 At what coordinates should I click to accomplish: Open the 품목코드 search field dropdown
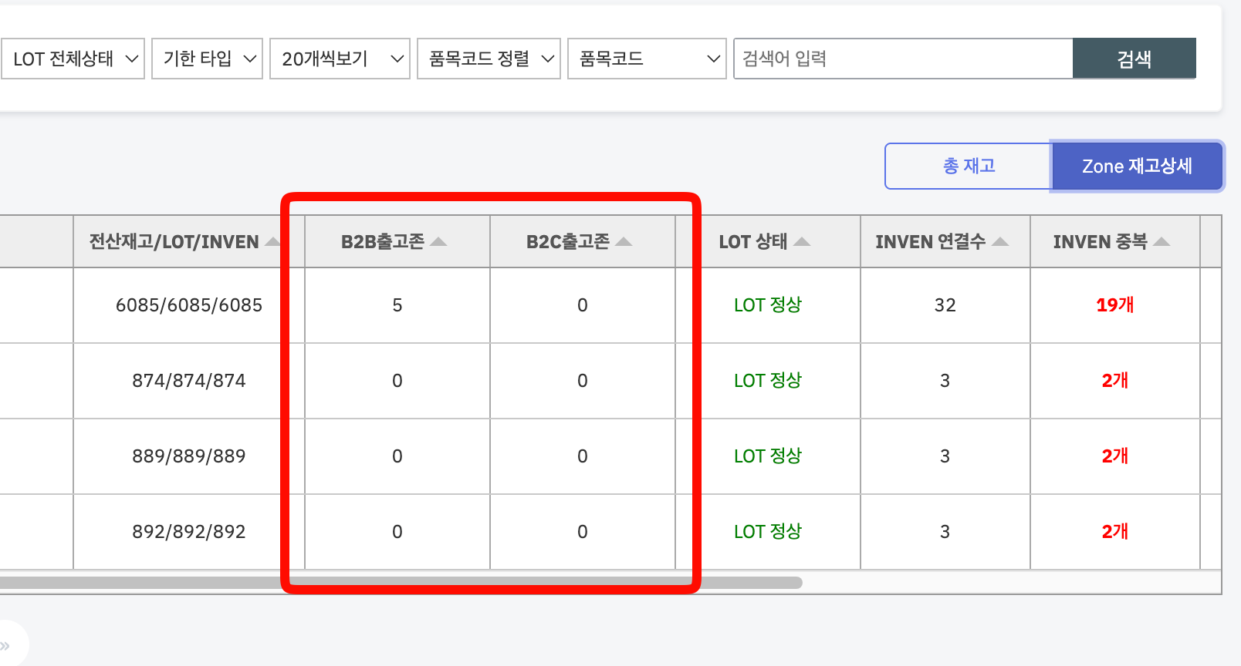coord(647,59)
